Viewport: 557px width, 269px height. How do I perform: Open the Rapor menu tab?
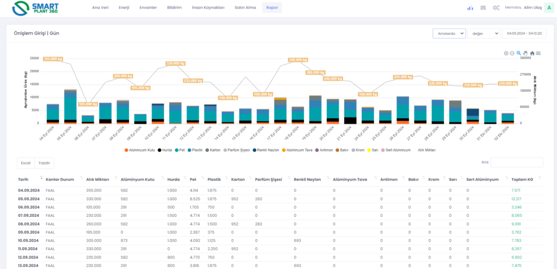[x=271, y=8]
